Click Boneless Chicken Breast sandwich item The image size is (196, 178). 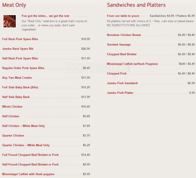click(124, 35)
